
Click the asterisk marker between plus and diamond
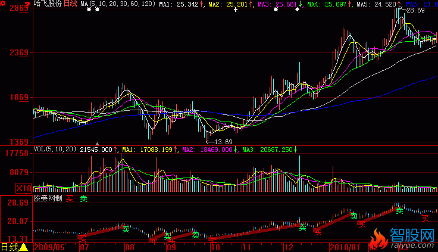pyautogui.click(x=276, y=10)
